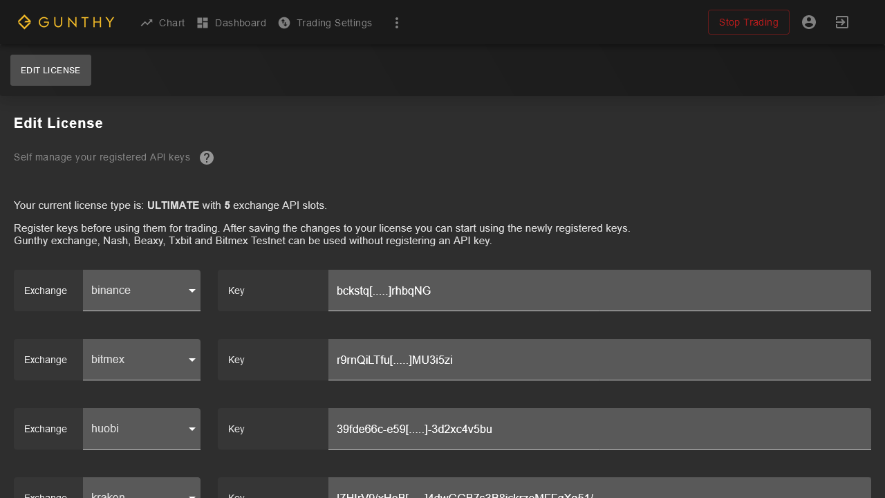Expand the binance exchange dropdown
The height and width of the screenshot is (498, 885).
[142, 290]
